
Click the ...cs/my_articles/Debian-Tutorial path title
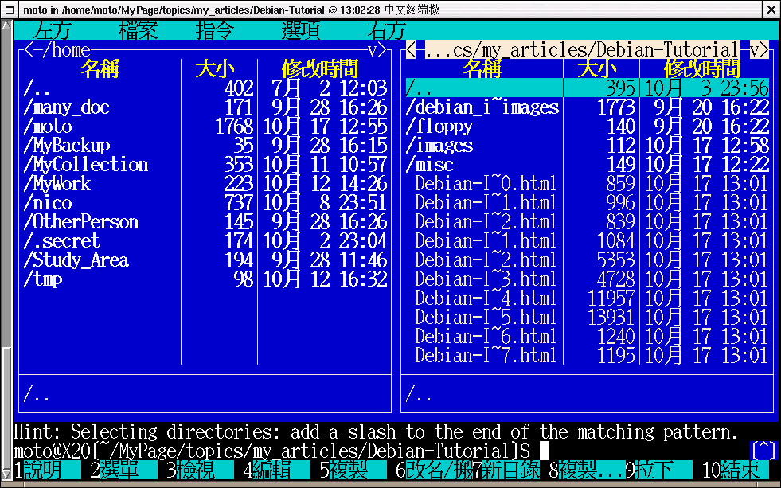point(582,50)
